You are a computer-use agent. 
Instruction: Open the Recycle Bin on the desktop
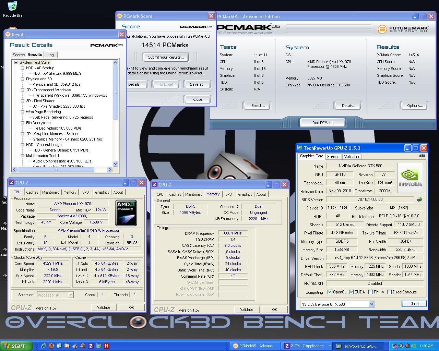[12, 9]
